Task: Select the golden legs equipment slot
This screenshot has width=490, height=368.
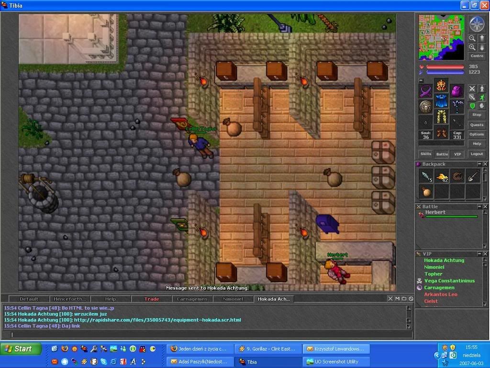Action: 441,116
